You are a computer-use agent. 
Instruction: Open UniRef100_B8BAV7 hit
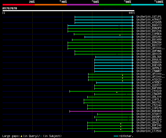149,128
